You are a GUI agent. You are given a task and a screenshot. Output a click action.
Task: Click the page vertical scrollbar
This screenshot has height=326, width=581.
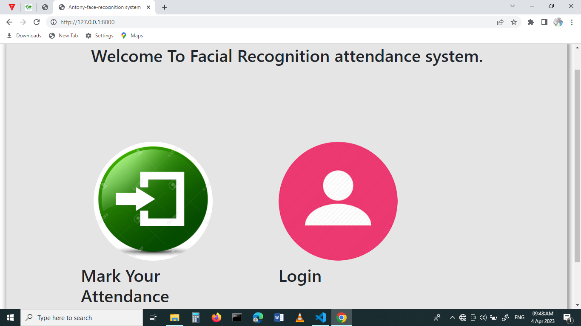(577, 166)
